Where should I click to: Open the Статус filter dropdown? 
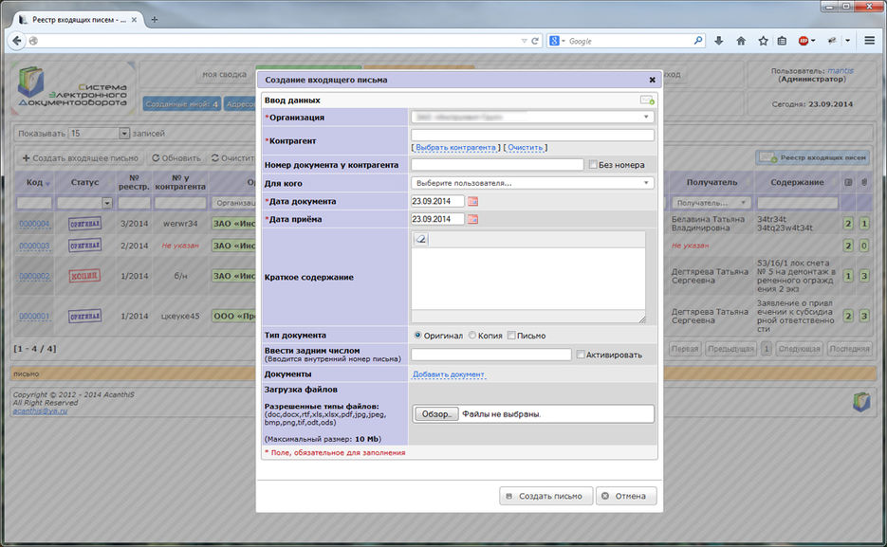click(x=107, y=202)
